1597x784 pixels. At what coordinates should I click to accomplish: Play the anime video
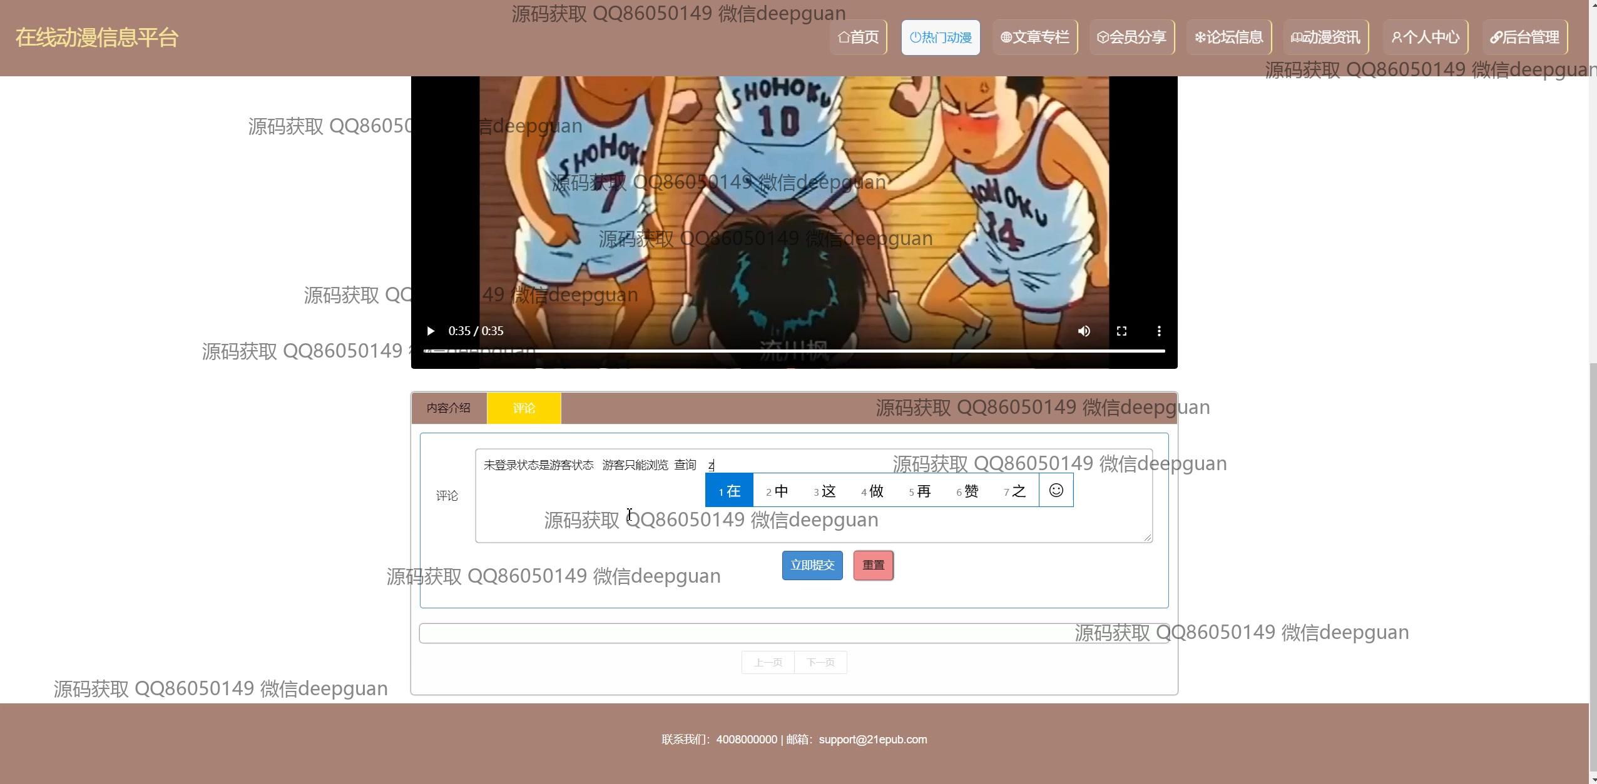coord(431,331)
